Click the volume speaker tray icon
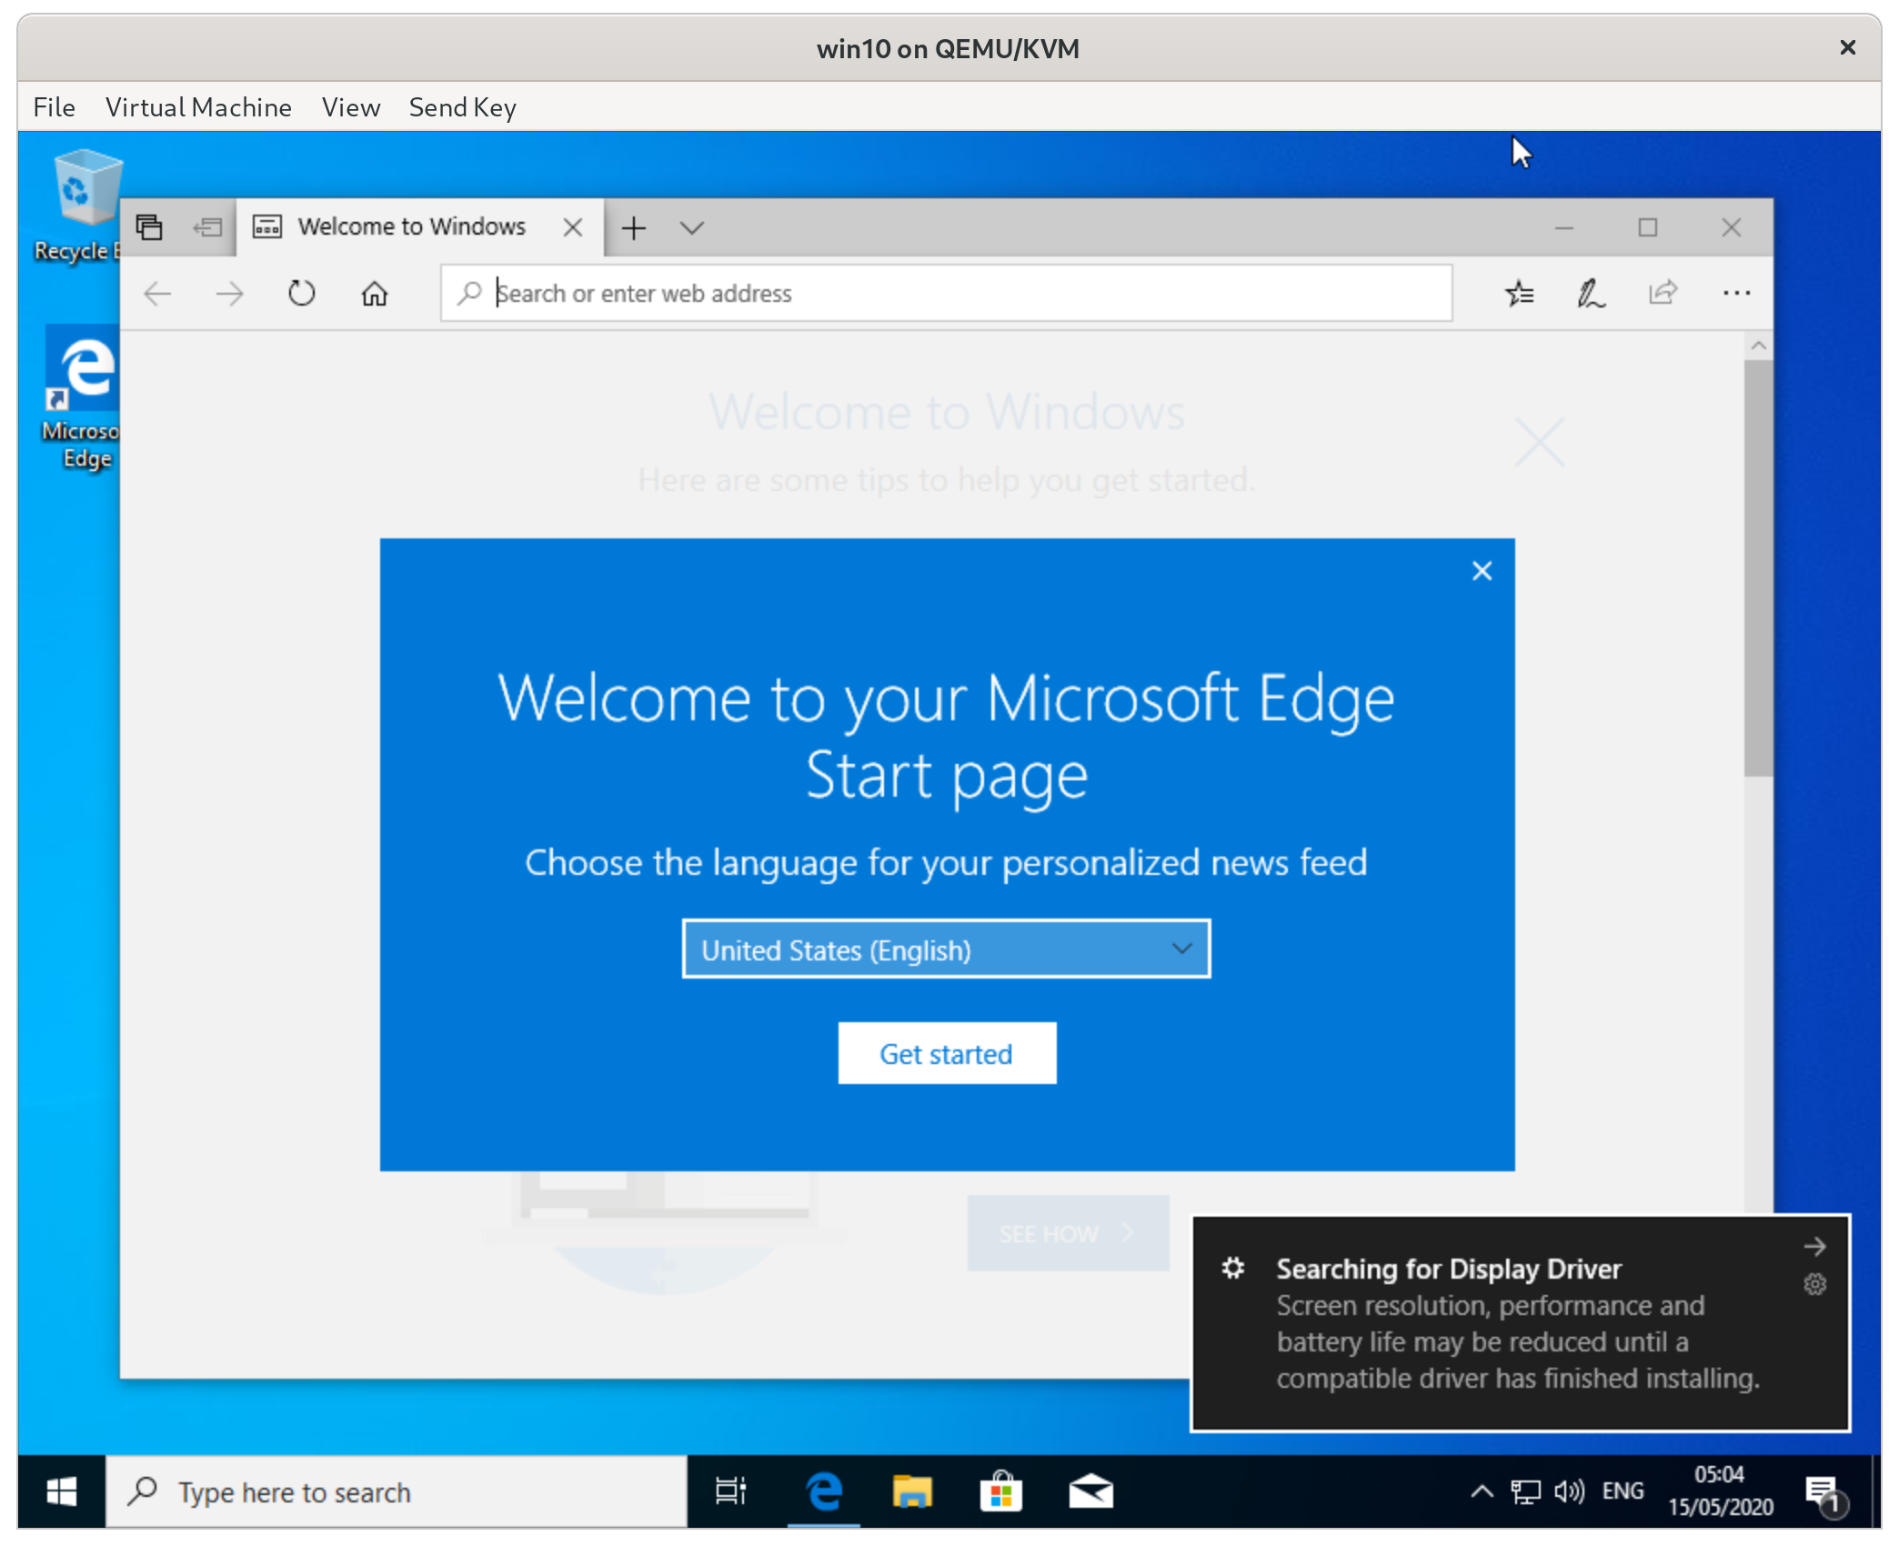 tap(1569, 1491)
